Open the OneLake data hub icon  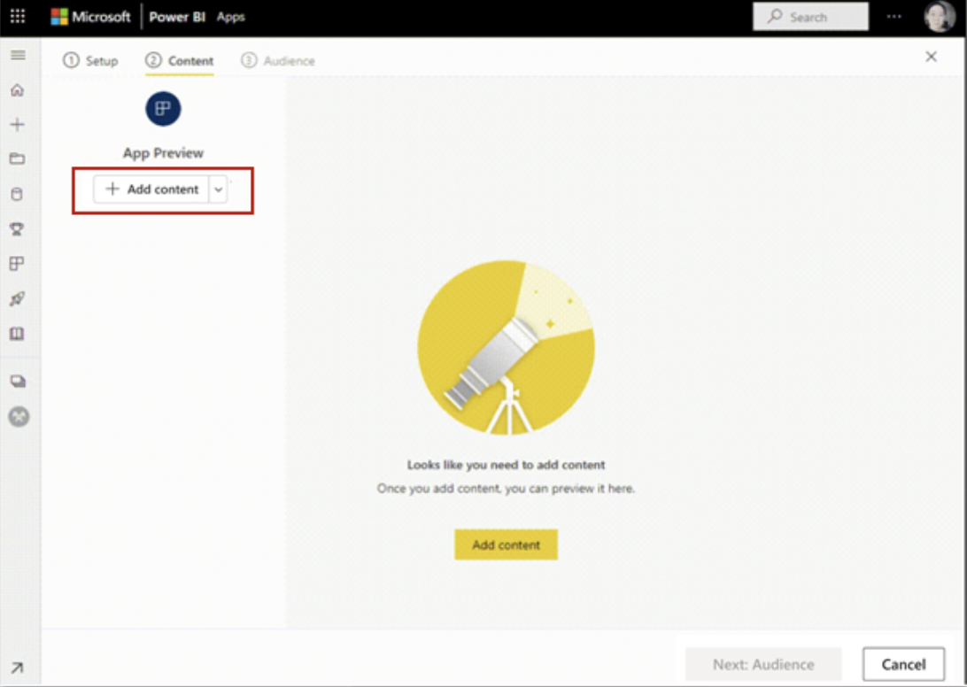click(19, 193)
